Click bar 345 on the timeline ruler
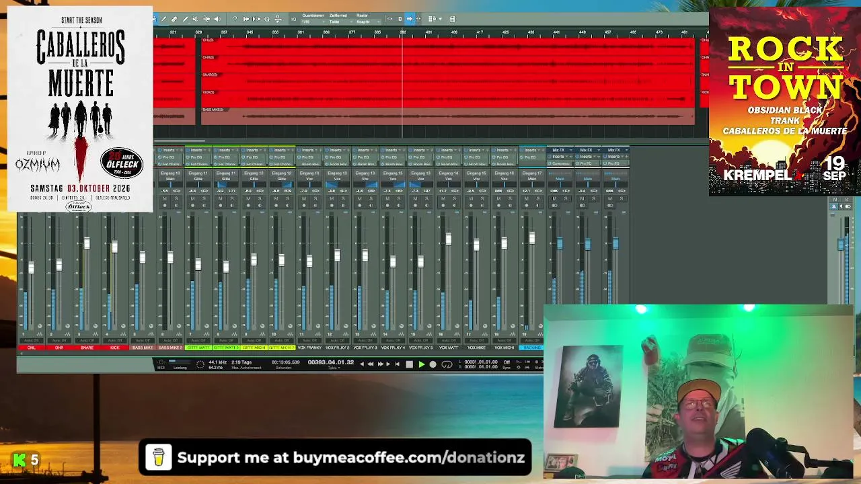 click(x=250, y=32)
